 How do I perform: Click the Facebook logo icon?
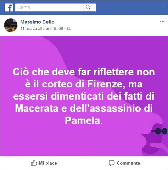[9, 8]
